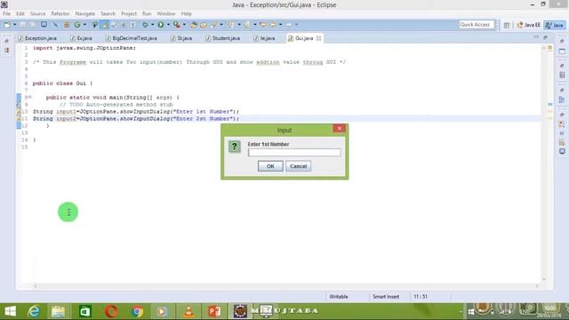Screen dimensions: 569x320
Task: Click the Debug bug icon in toolbar
Action: pyautogui.click(x=145, y=25)
